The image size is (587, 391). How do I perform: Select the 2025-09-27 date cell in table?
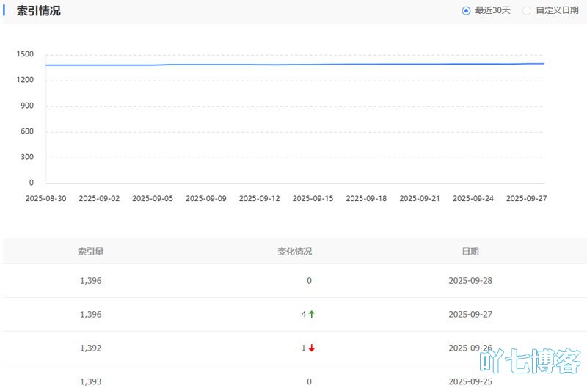(470, 314)
